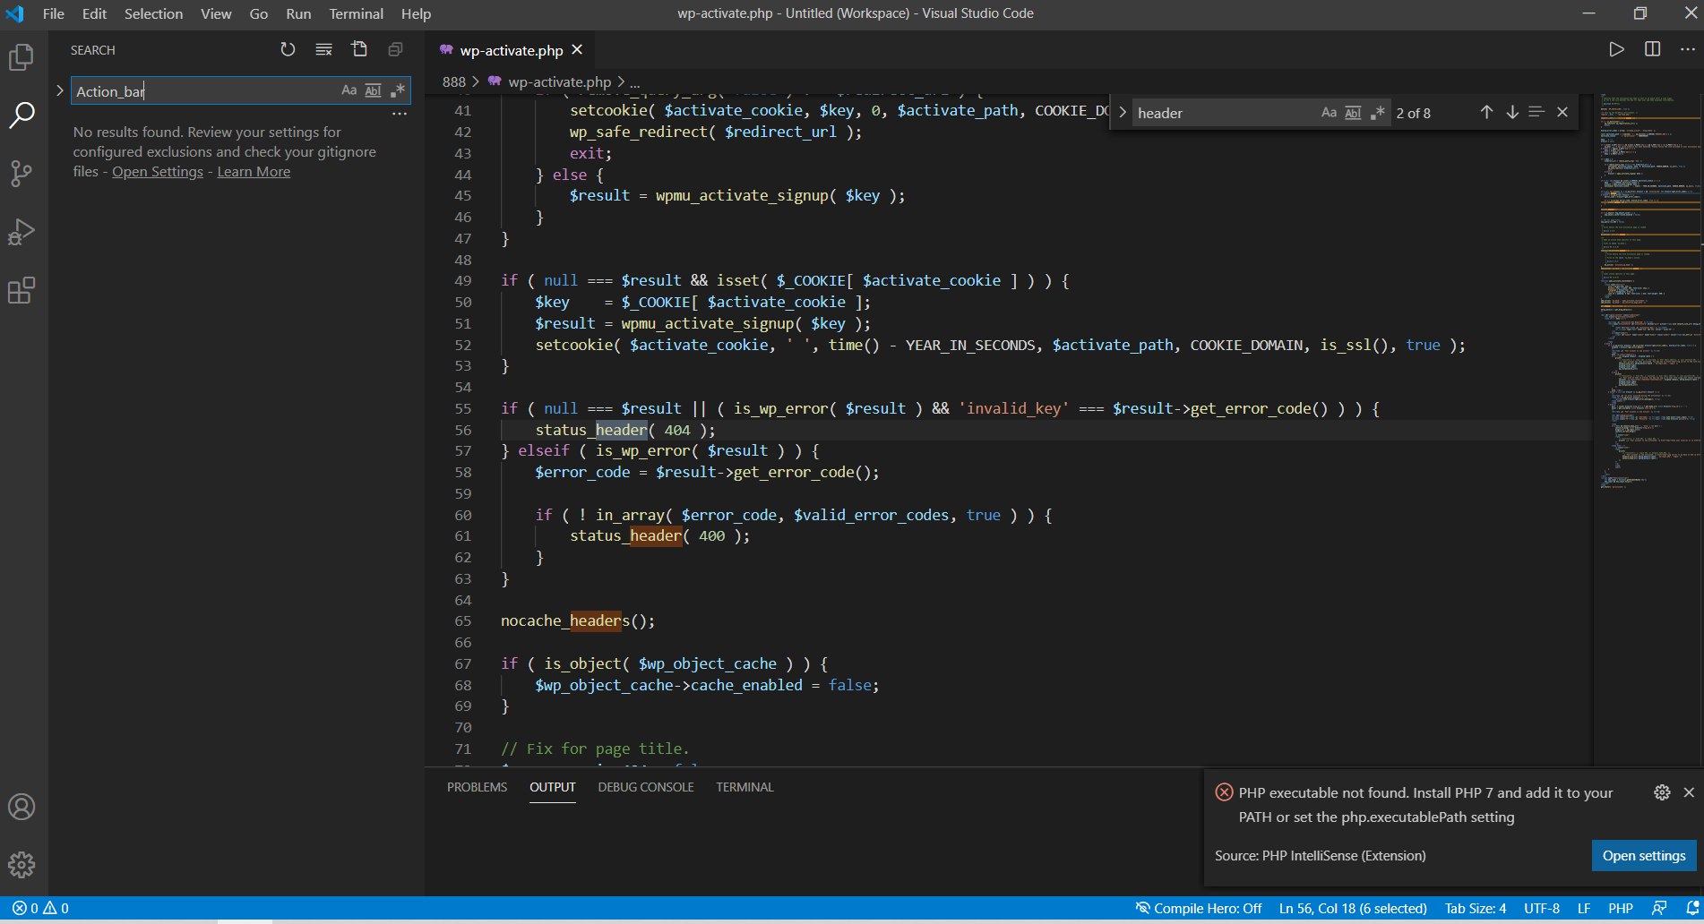Screen dimensions: 1704x924
Task: Go to previous match in find widget
Action: pyautogui.click(x=1486, y=112)
